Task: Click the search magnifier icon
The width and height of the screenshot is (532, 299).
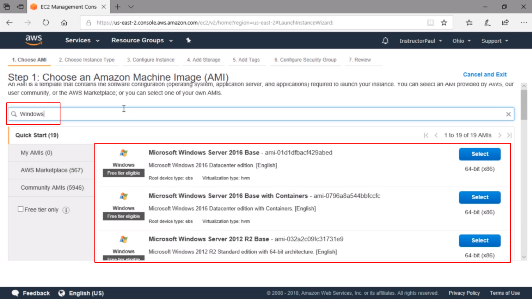Action: [x=14, y=114]
